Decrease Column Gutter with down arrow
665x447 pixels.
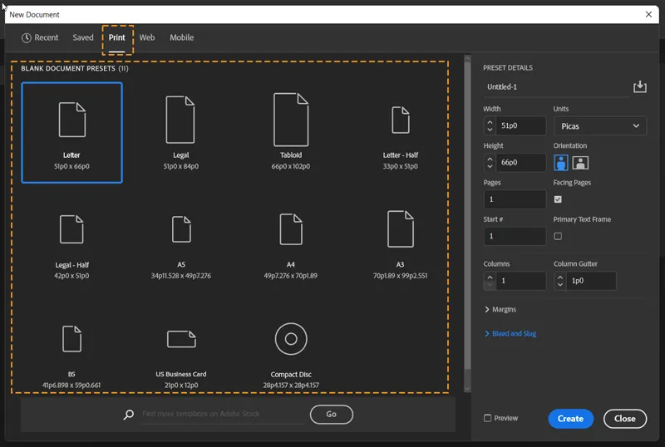click(559, 285)
